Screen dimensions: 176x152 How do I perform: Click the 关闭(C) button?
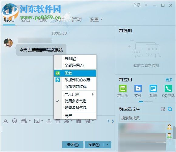pyautogui.click(x=73, y=145)
